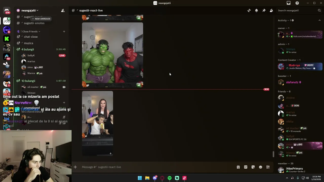Click the search magnifier icon
The width and height of the screenshot is (324, 182).
click(319, 10)
